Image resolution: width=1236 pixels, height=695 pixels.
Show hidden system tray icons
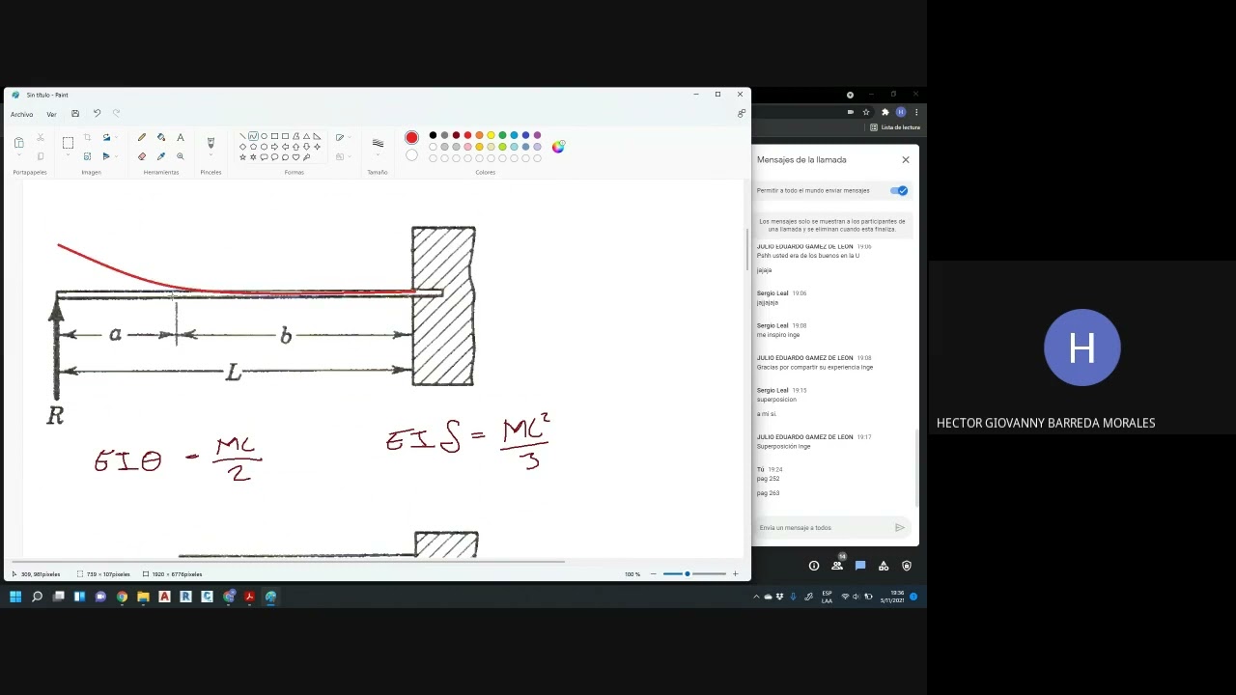click(756, 597)
